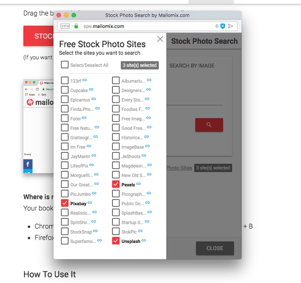
Task: Click the New Old S... site label
Action: (x=134, y=175)
